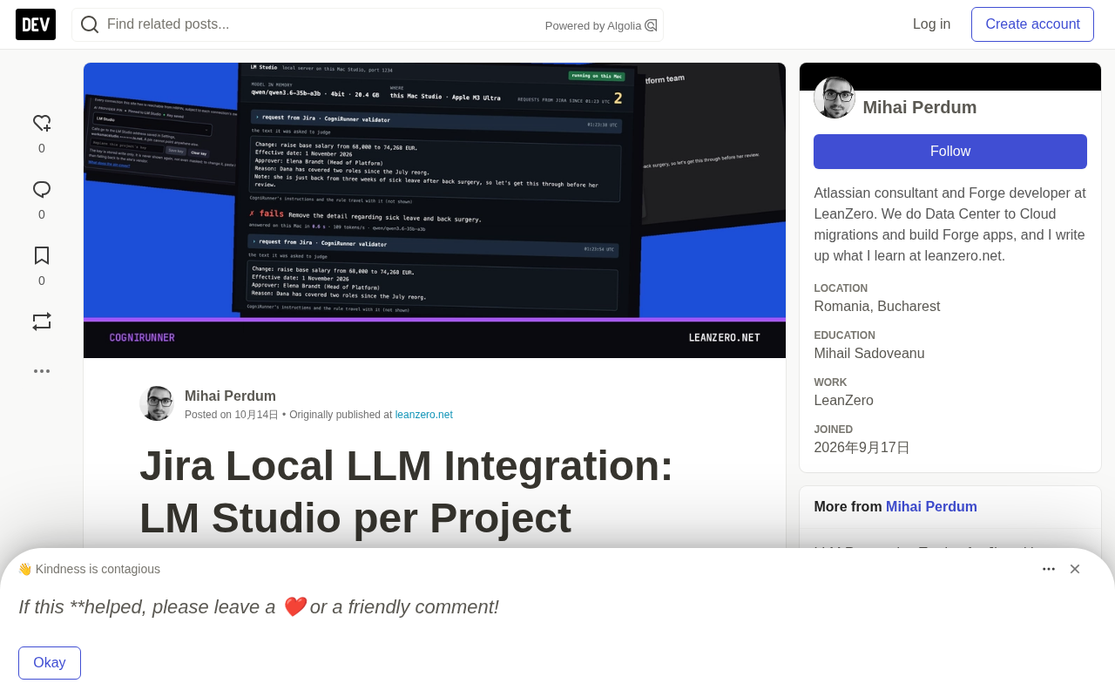Screen dimensions: 1115x697
Task: Follow the leanzero.net original source link
Action: point(424,415)
